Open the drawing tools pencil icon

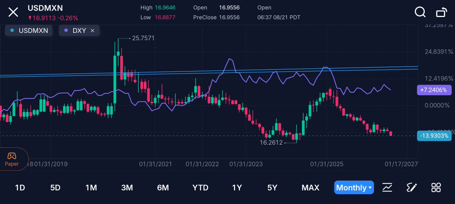(x=412, y=187)
